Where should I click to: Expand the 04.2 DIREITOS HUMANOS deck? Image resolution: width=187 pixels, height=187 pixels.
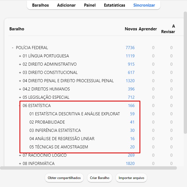20,89
